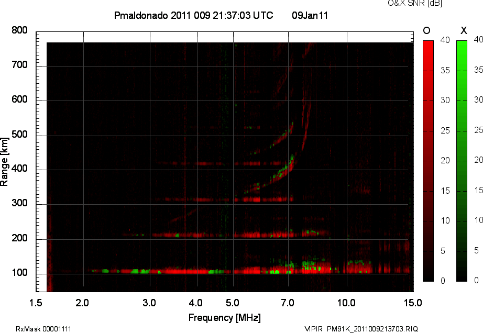Click the 7.0 frequency axis tick label
This screenshot has height=333, width=483.
tap(288, 303)
